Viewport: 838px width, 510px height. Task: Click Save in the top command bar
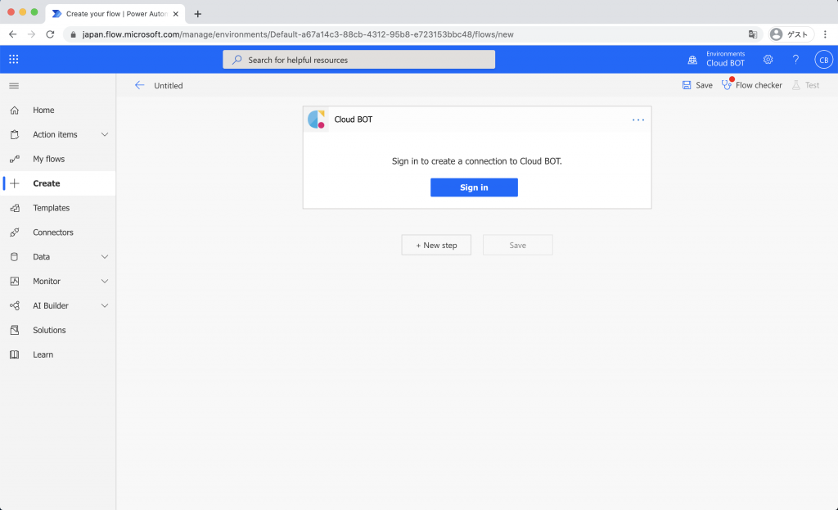[x=697, y=85]
